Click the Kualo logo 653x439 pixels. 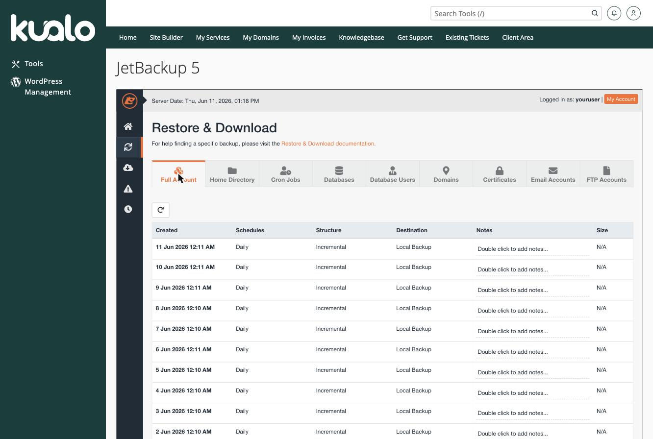click(x=53, y=28)
